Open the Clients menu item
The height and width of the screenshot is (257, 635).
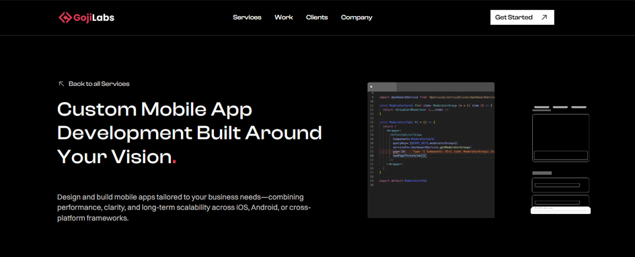317,17
